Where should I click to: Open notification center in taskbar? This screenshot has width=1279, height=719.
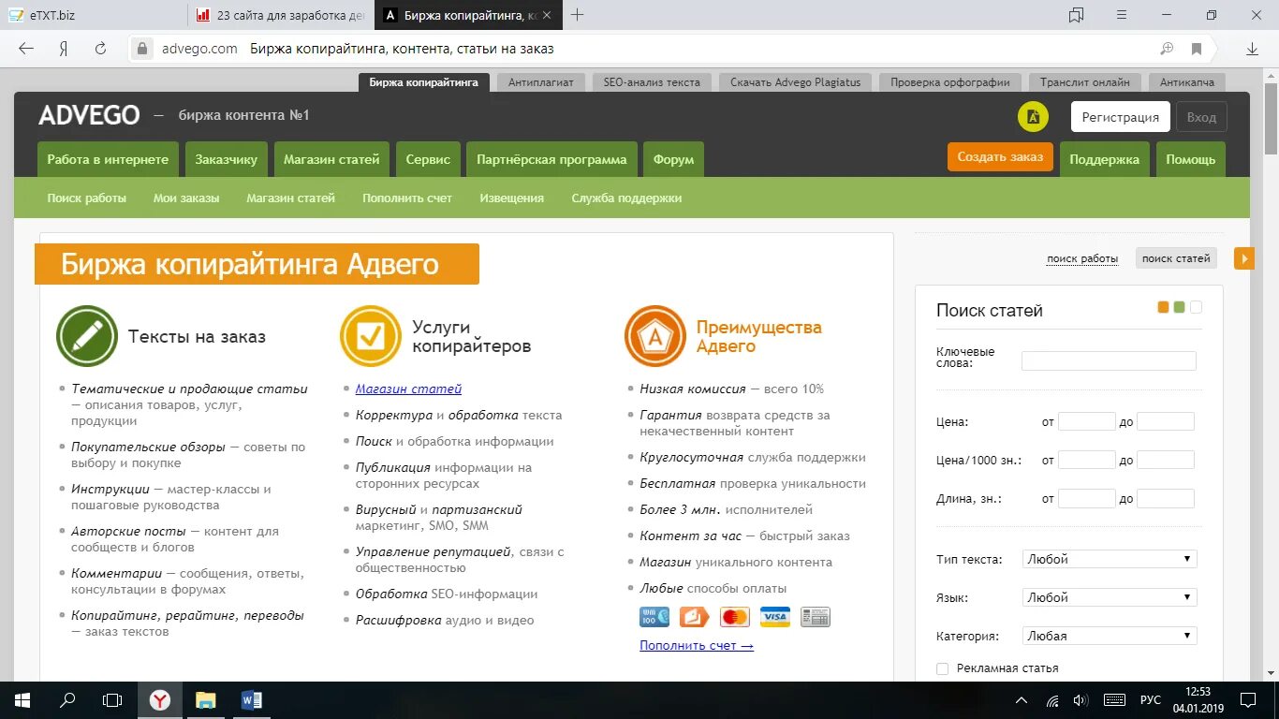(x=1249, y=700)
